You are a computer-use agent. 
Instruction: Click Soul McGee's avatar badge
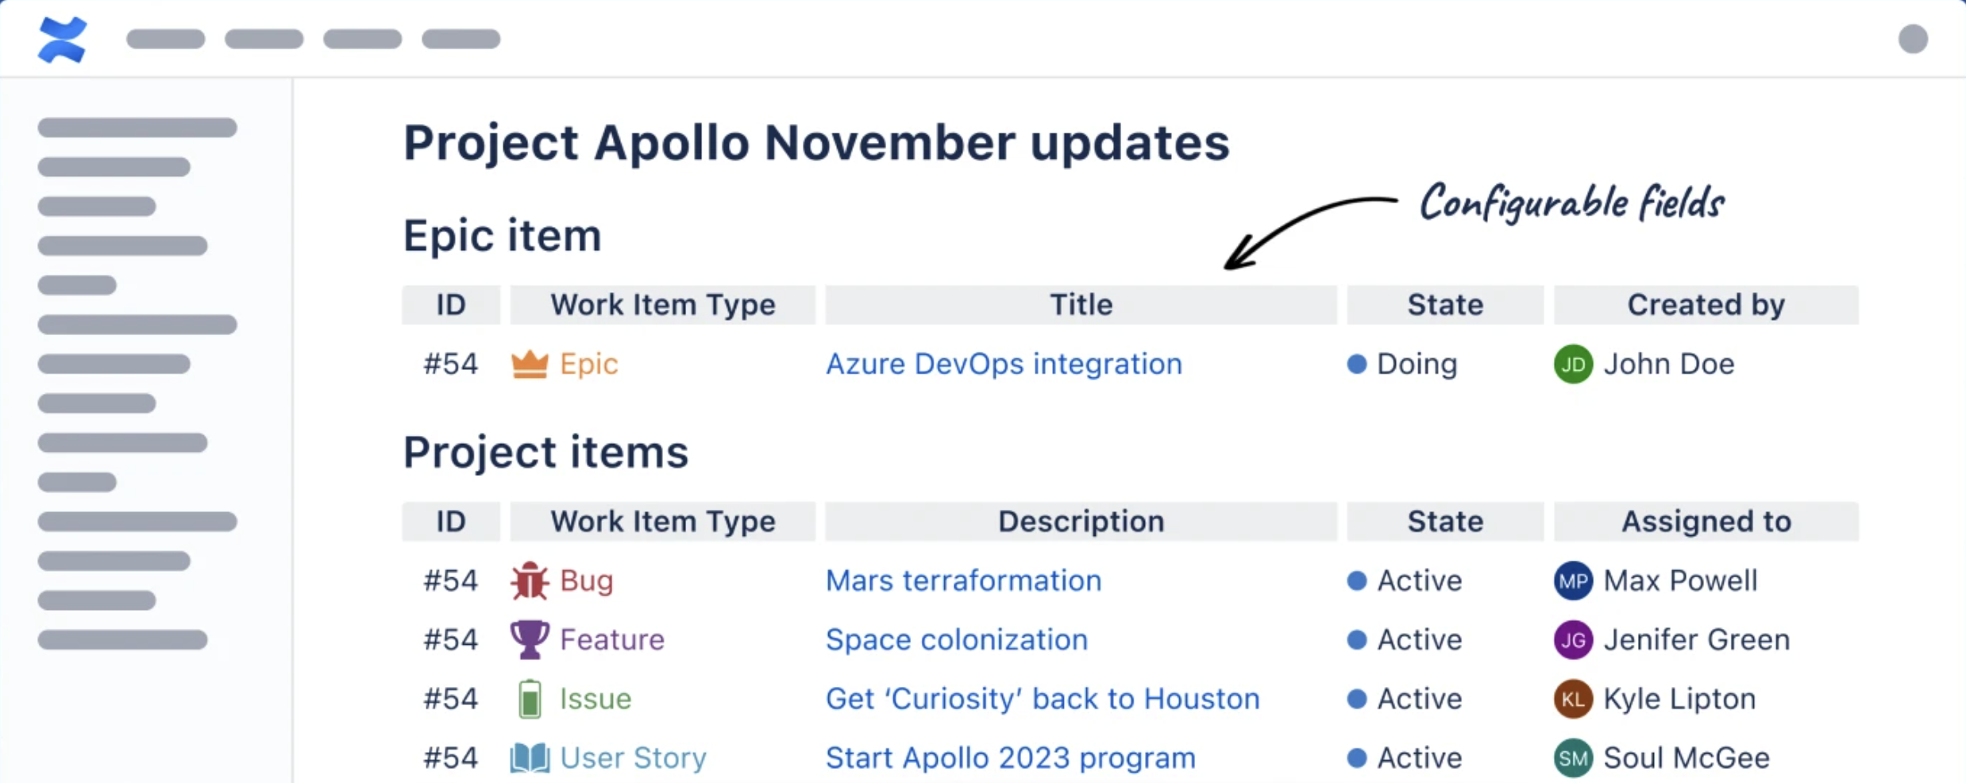[1573, 758]
